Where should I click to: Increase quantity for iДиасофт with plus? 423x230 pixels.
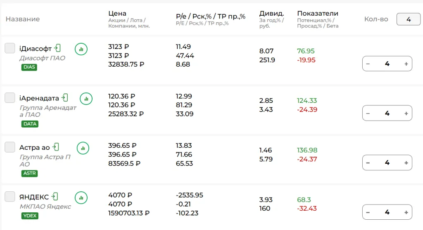coord(406,64)
